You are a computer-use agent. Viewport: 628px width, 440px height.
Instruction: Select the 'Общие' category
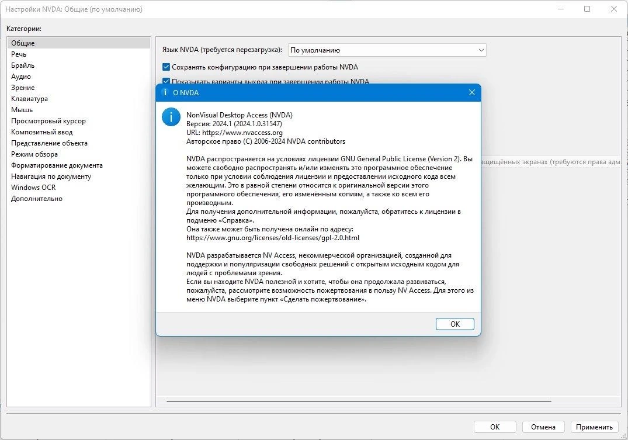[78, 43]
